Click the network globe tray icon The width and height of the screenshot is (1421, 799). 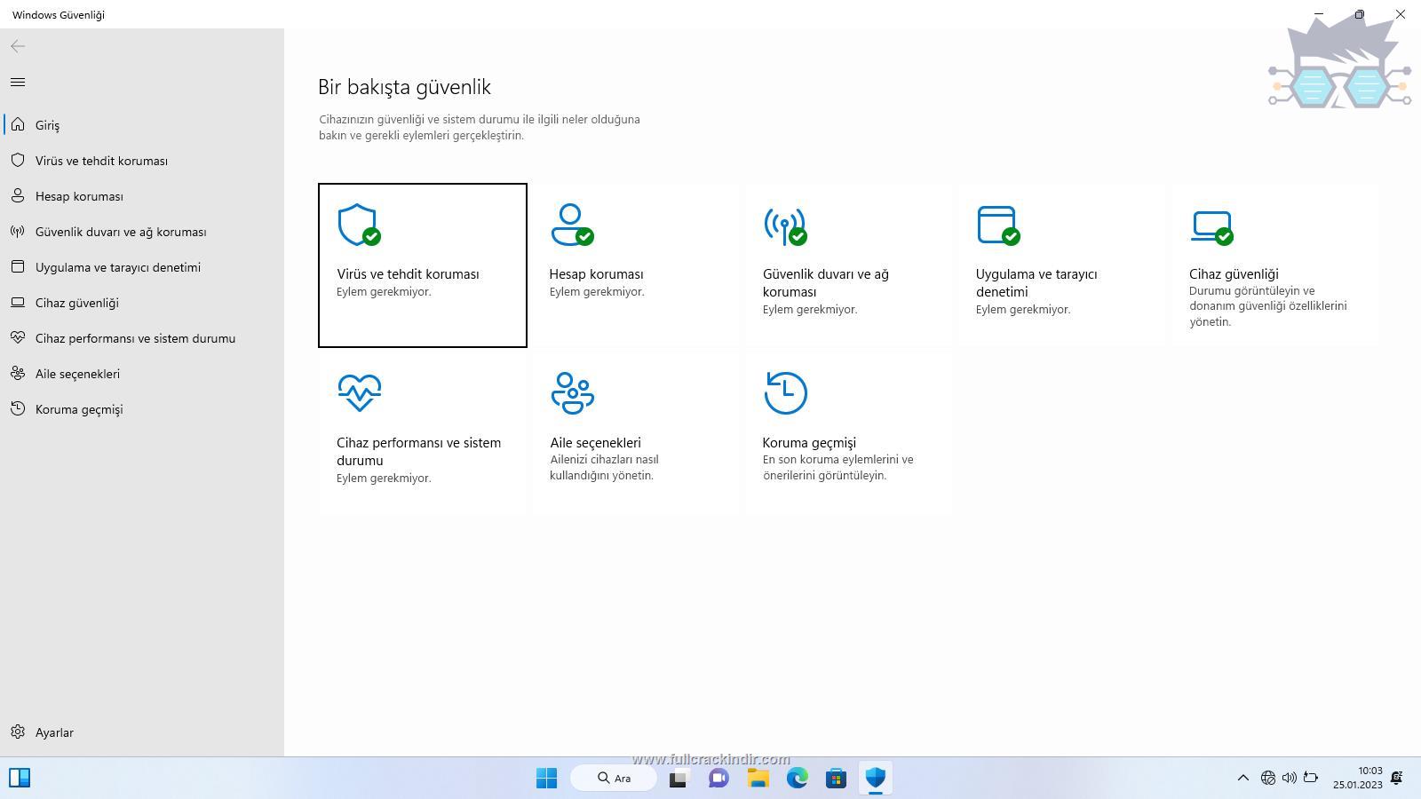pos(1268,779)
